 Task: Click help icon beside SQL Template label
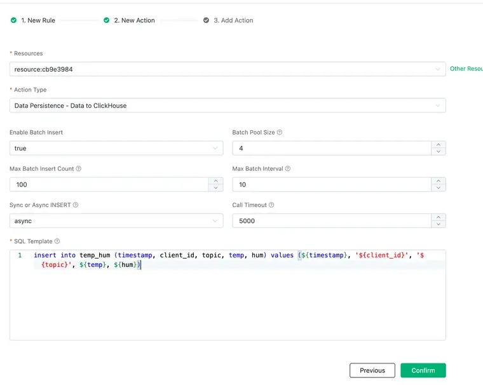pos(57,241)
